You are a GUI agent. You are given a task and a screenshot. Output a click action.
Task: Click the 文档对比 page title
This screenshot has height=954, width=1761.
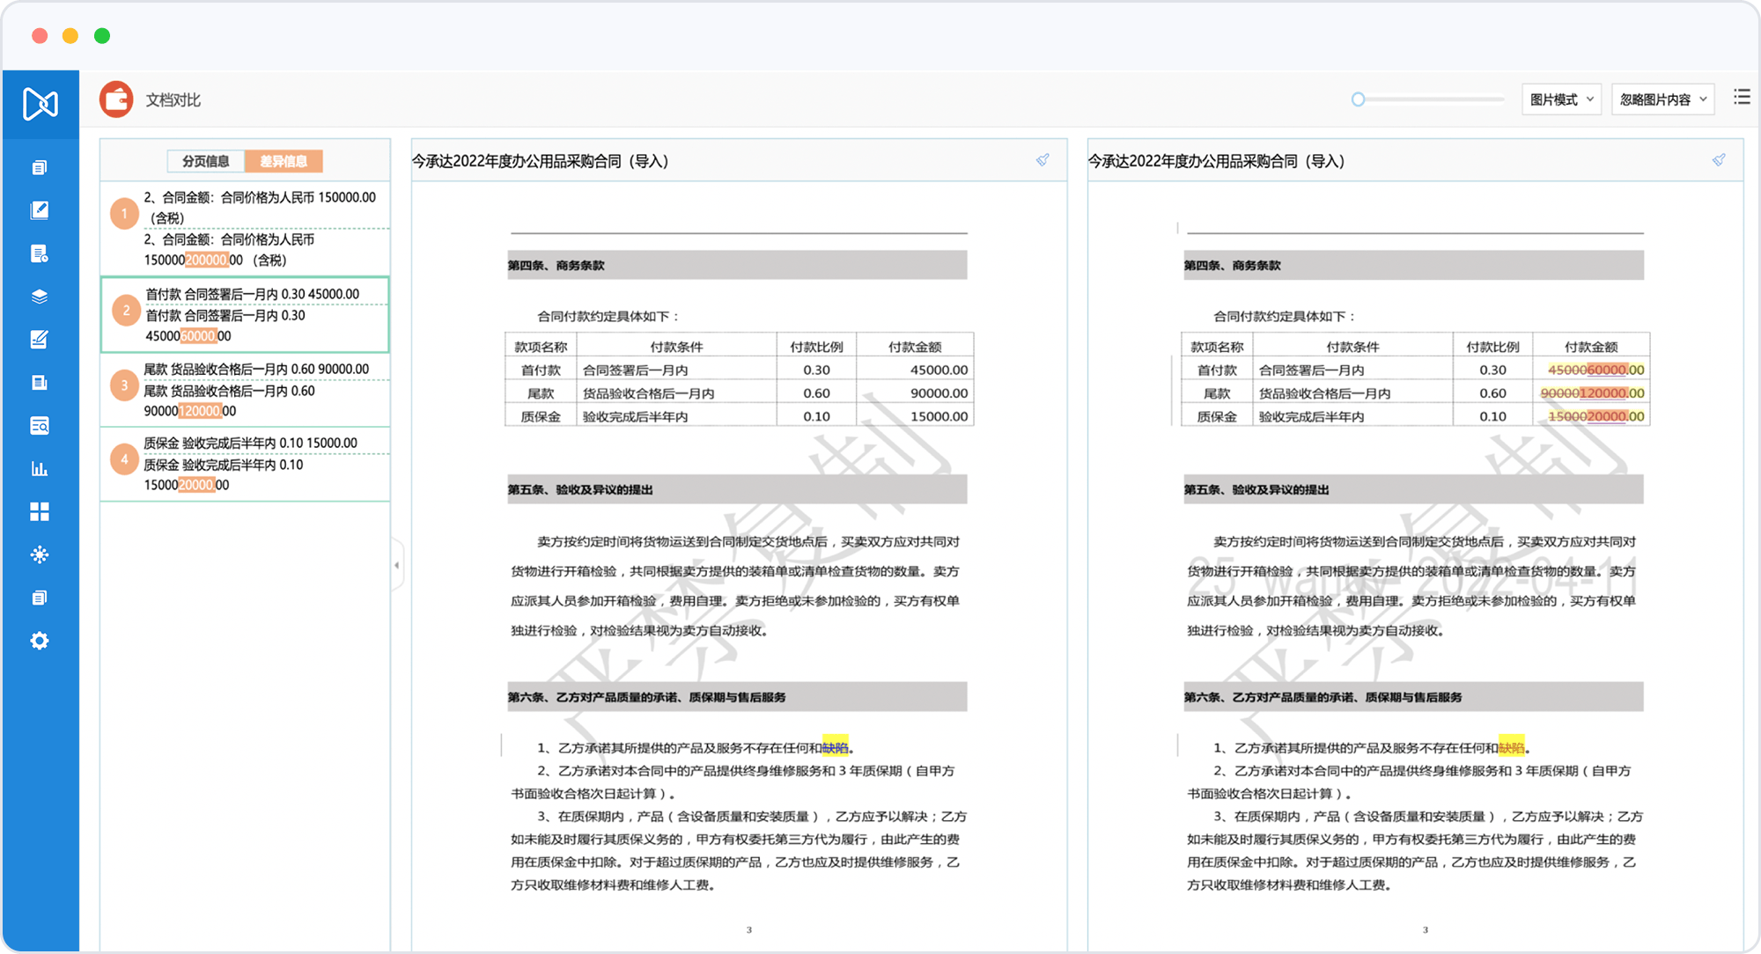[x=173, y=100]
